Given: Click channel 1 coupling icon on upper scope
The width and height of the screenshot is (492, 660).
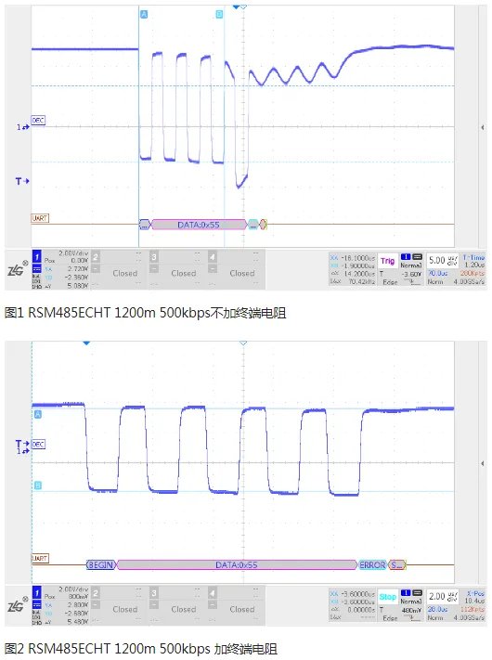Looking at the screenshot, I should 36,269.
